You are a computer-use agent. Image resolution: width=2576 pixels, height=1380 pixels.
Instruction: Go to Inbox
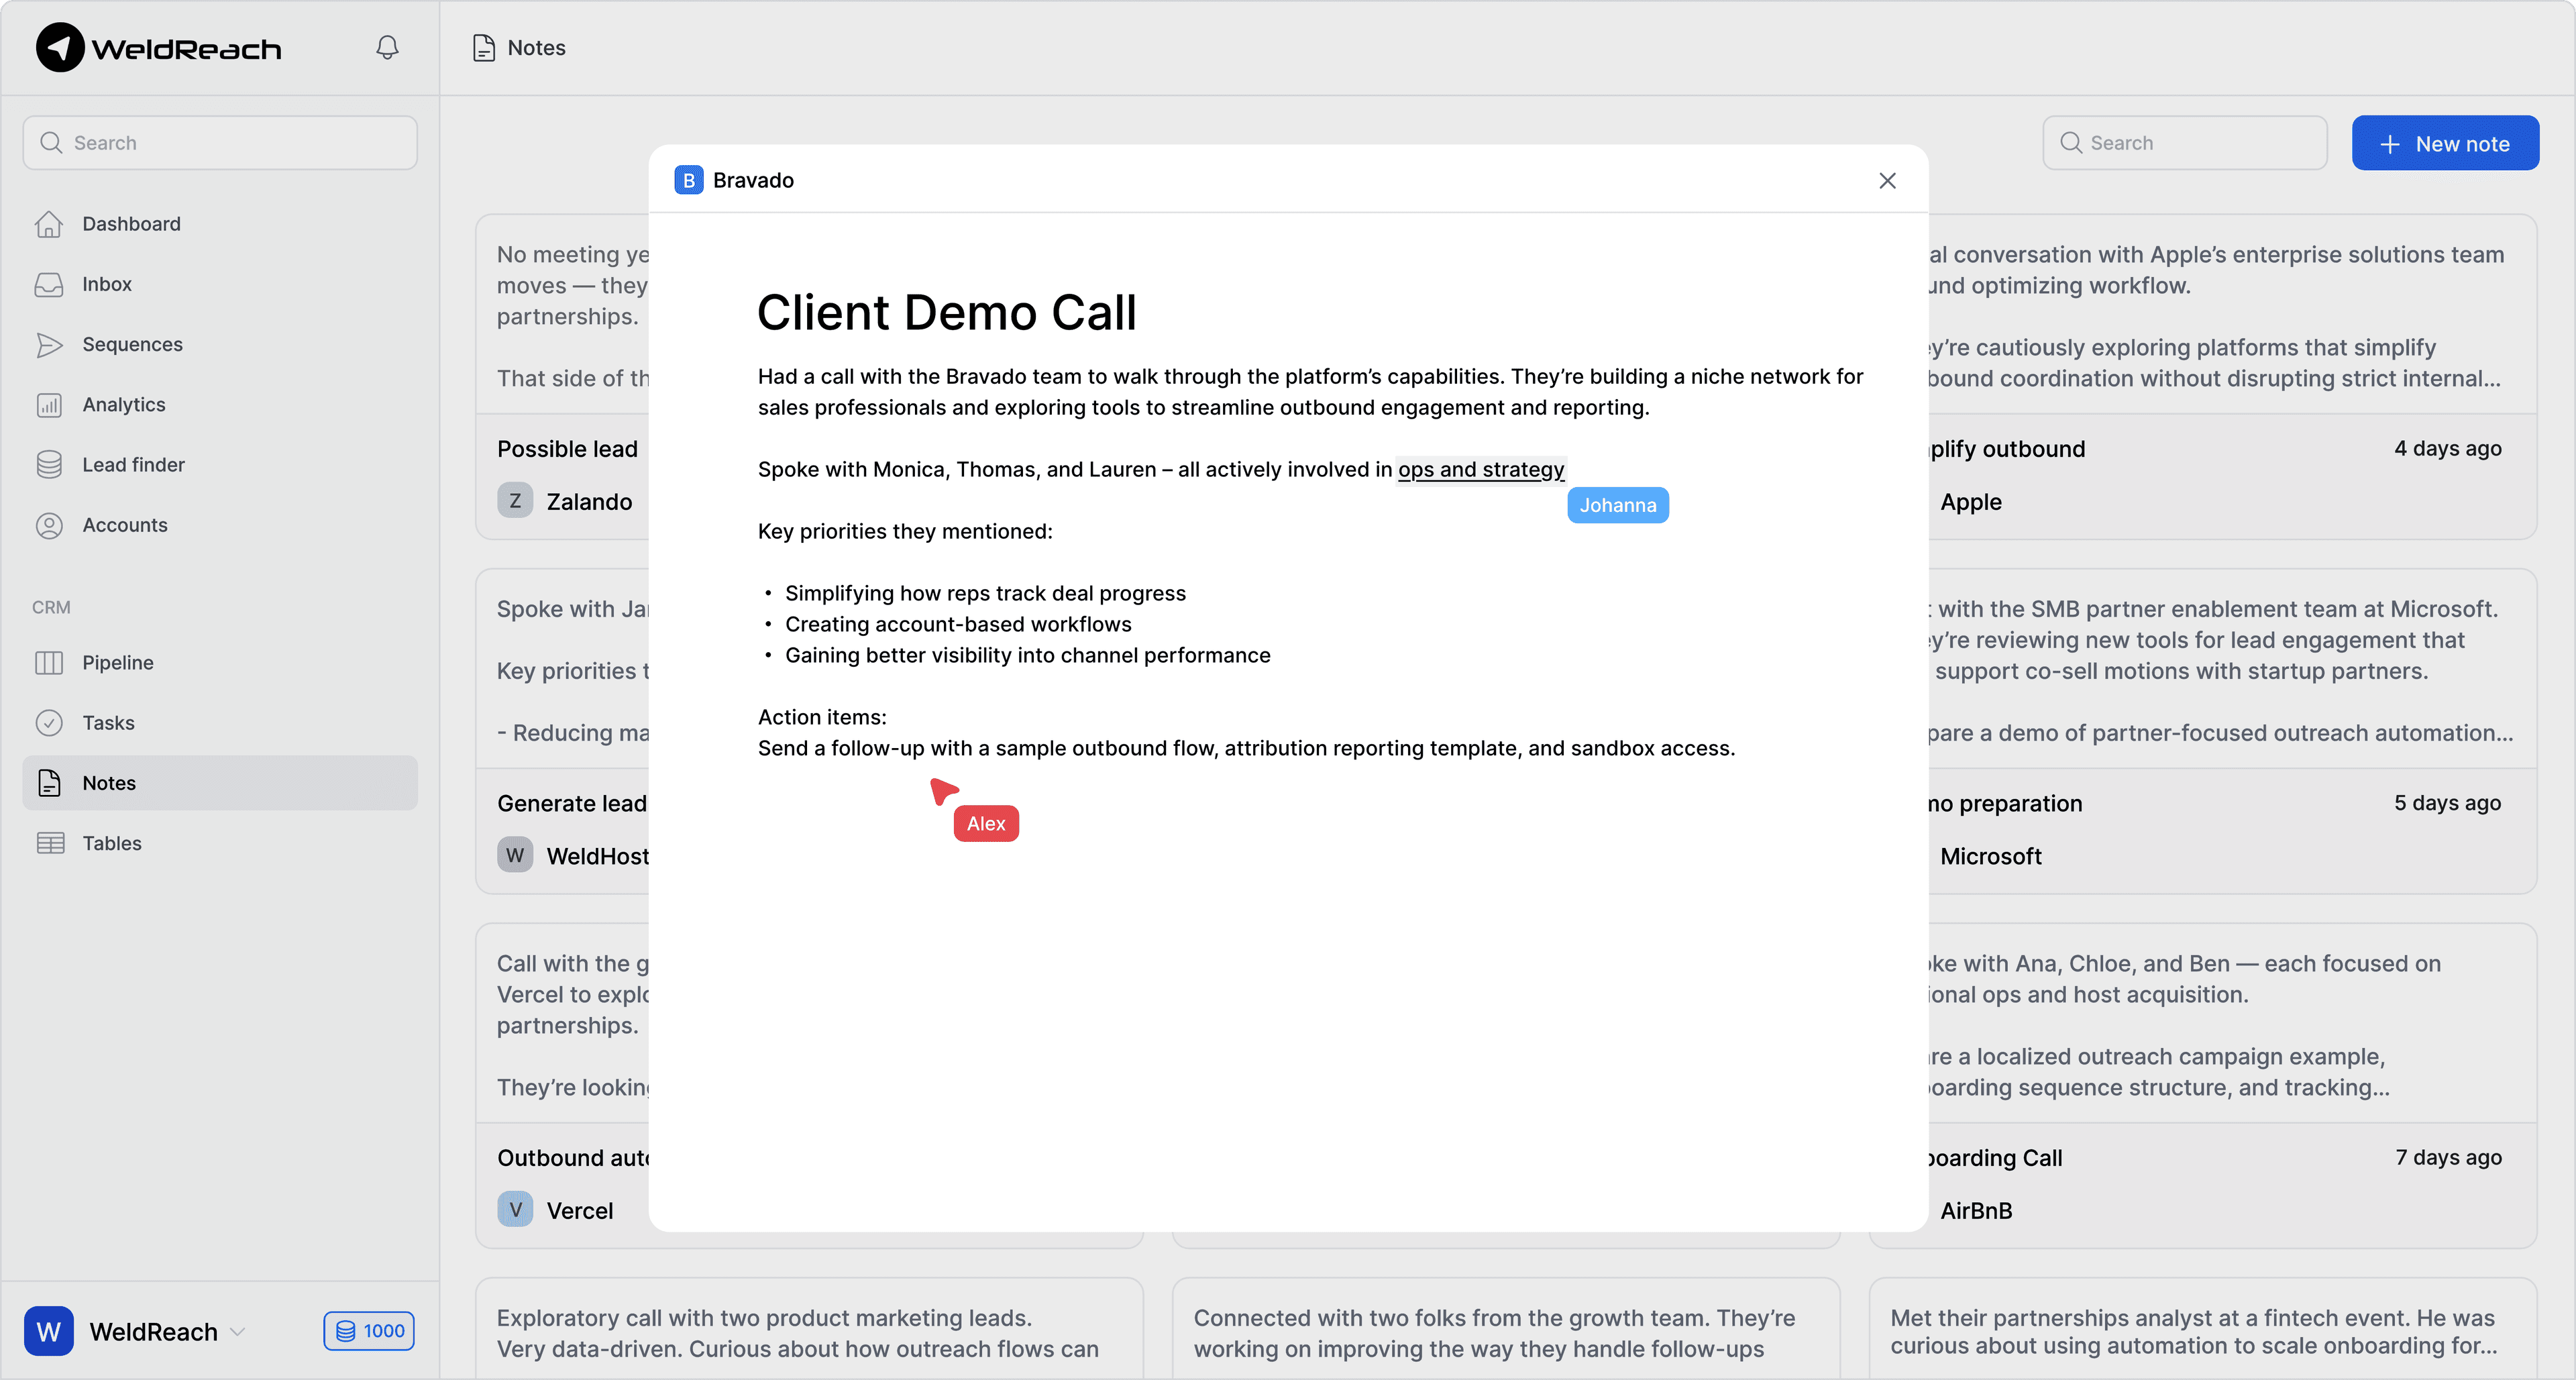point(220,284)
